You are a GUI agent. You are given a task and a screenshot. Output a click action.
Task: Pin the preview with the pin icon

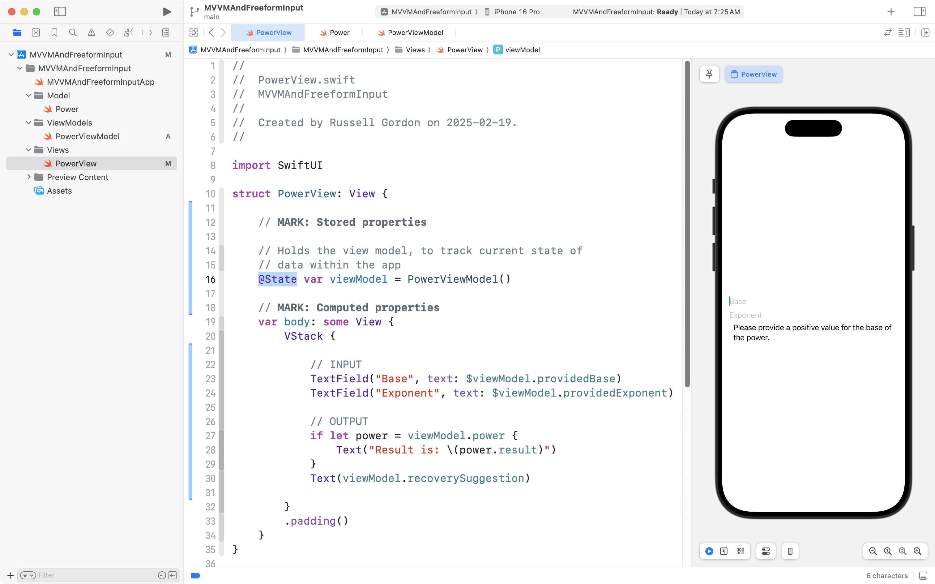pos(709,74)
